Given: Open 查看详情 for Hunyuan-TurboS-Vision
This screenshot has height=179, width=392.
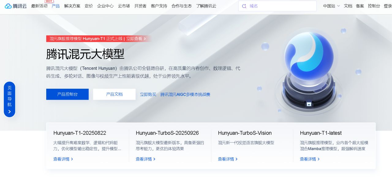Looking at the screenshot, I should pos(228,159).
